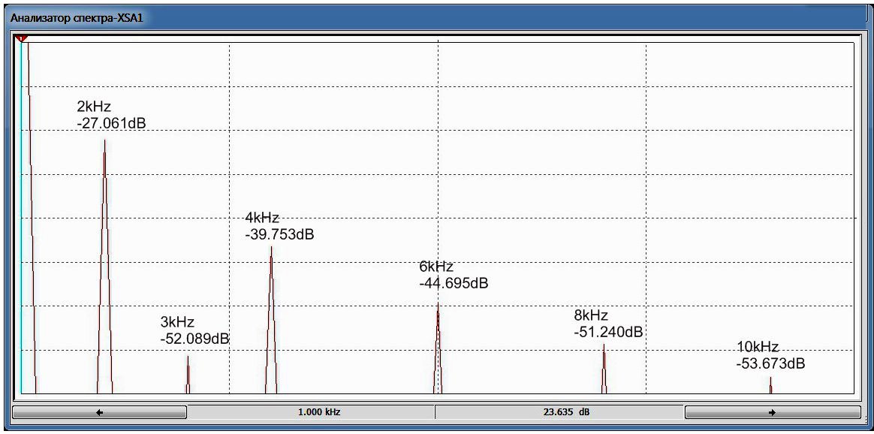Move cursor left with the left arrow button

click(99, 412)
